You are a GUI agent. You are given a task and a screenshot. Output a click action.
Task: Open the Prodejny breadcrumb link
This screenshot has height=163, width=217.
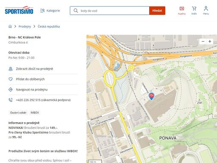click(25, 26)
